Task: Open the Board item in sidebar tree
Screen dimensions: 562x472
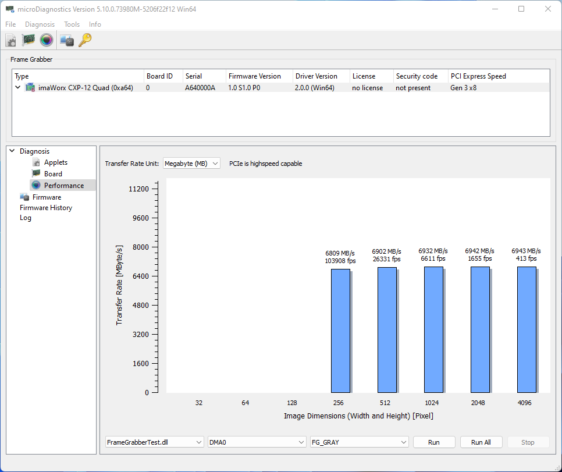Action: pos(53,174)
